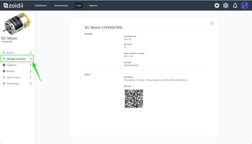This screenshot has width=252, height=144.
Task: Expand the Details chevron arrow
Action: pos(31,52)
